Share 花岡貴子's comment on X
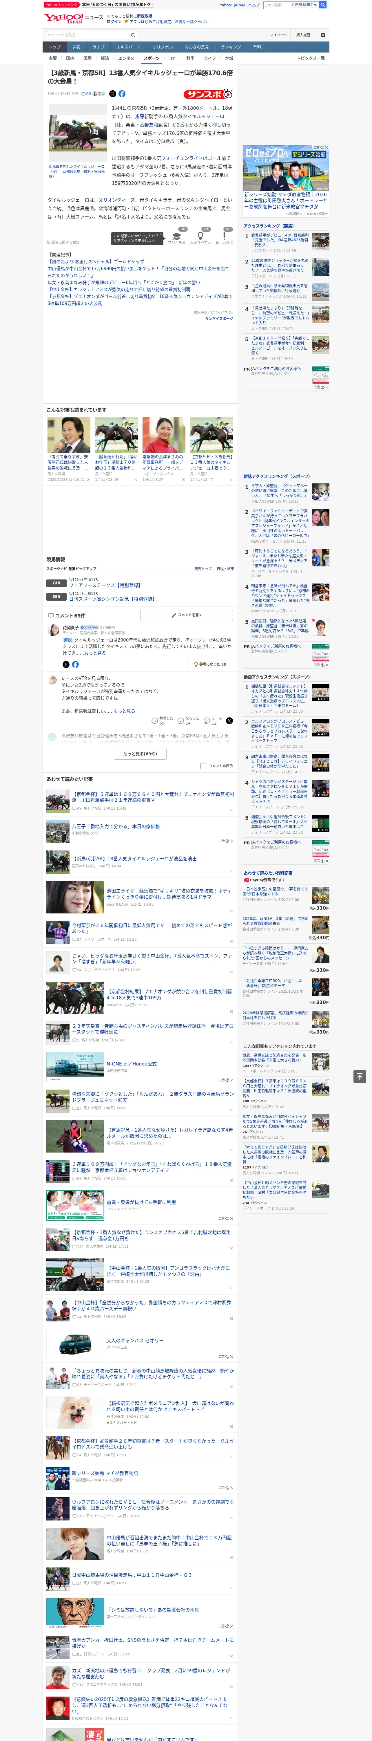The image size is (372, 1741). (x=66, y=664)
